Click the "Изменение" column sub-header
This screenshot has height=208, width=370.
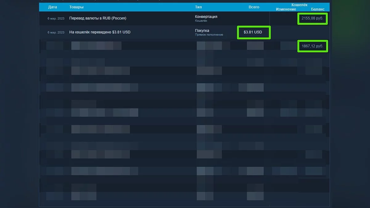286,9
